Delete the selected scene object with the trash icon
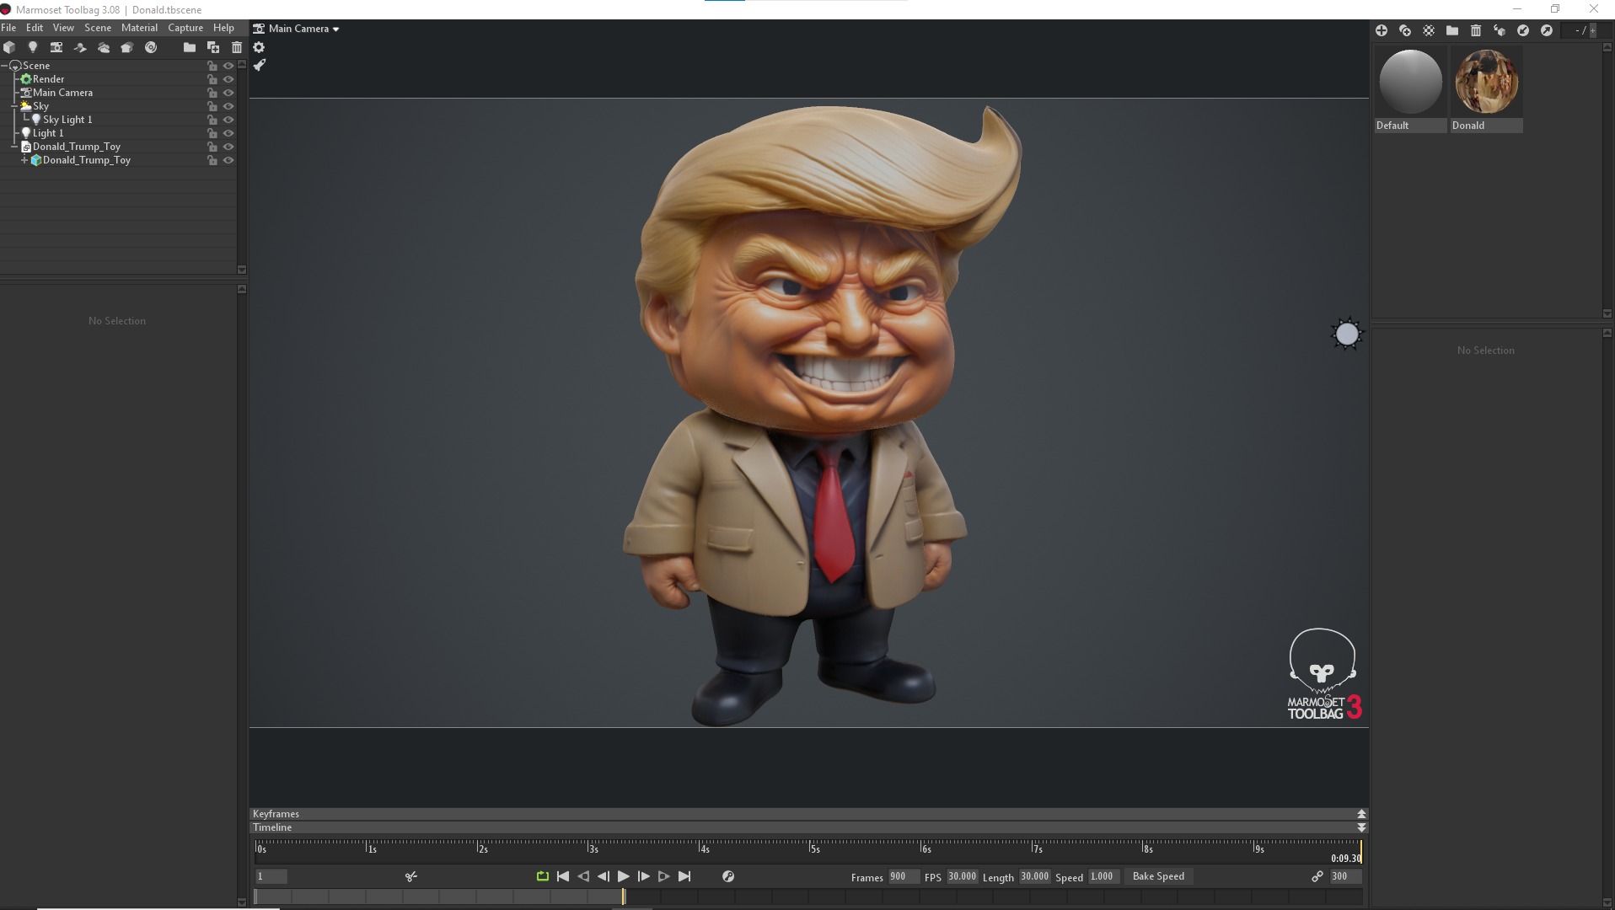This screenshot has width=1615, height=910. pyautogui.click(x=237, y=47)
